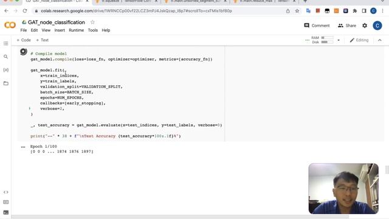Click the browser address bar
Screen dimensions: 389x219
pos(159,11)
